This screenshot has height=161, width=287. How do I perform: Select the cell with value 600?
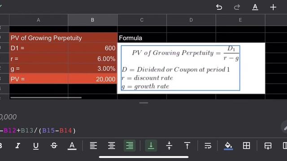pos(93,48)
